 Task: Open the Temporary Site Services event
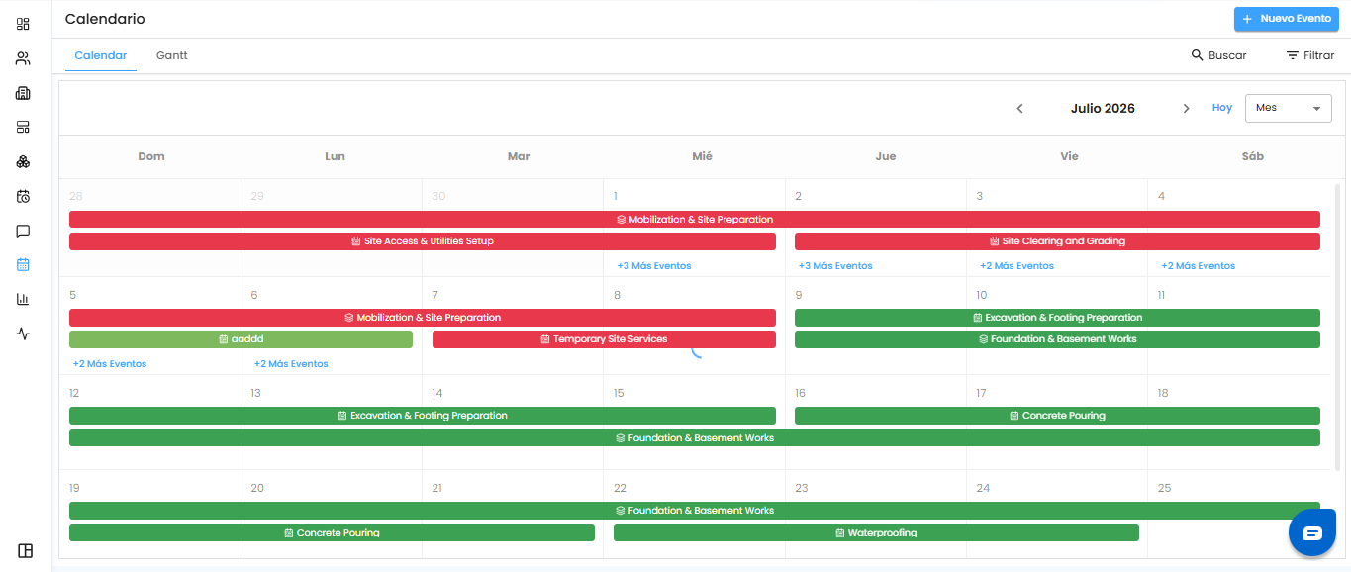click(604, 339)
